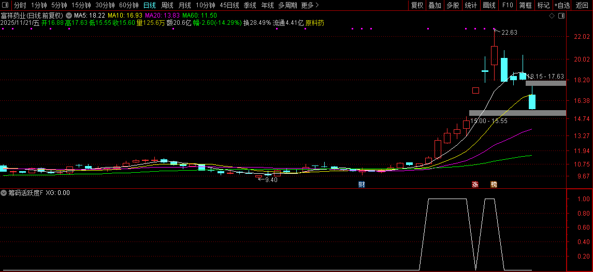Click the 标记 mark button
The height and width of the screenshot is (272, 593).
pos(543,5)
